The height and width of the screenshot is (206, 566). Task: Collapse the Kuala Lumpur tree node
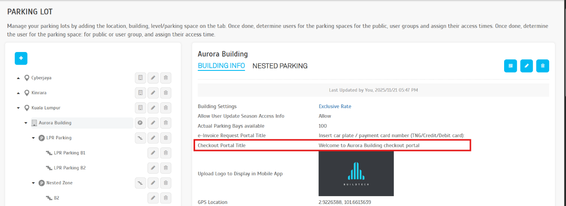[18, 108]
